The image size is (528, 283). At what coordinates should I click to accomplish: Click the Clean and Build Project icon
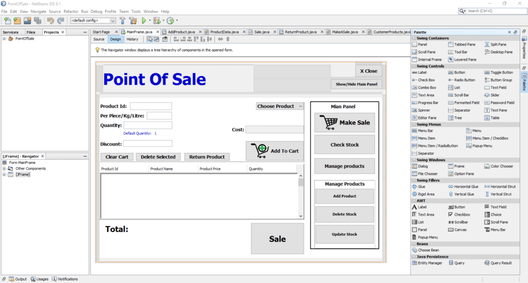pyautogui.click(x=133, y=21)
